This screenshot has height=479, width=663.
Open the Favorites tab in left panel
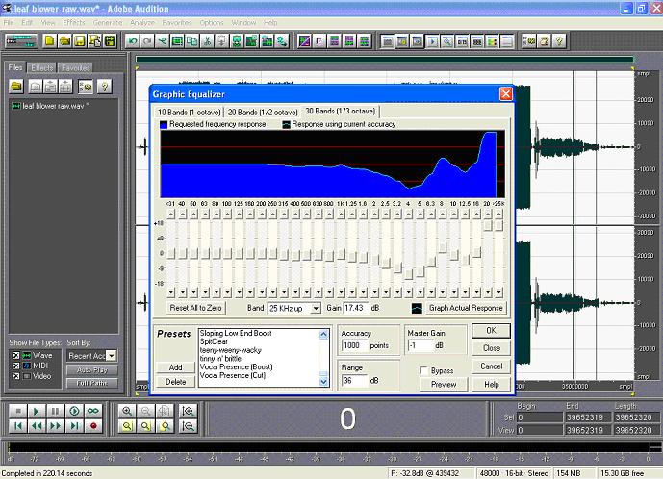(x=75, y=67)
